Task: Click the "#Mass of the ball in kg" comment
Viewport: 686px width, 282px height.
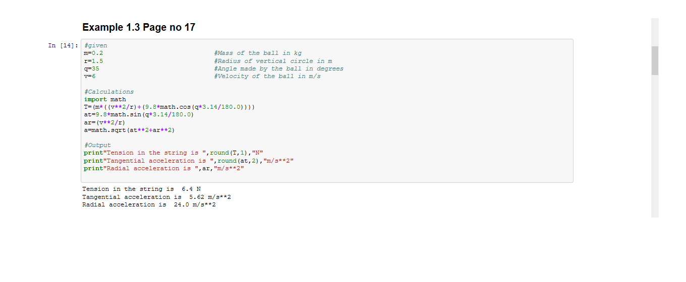Action: pos(258,53)
